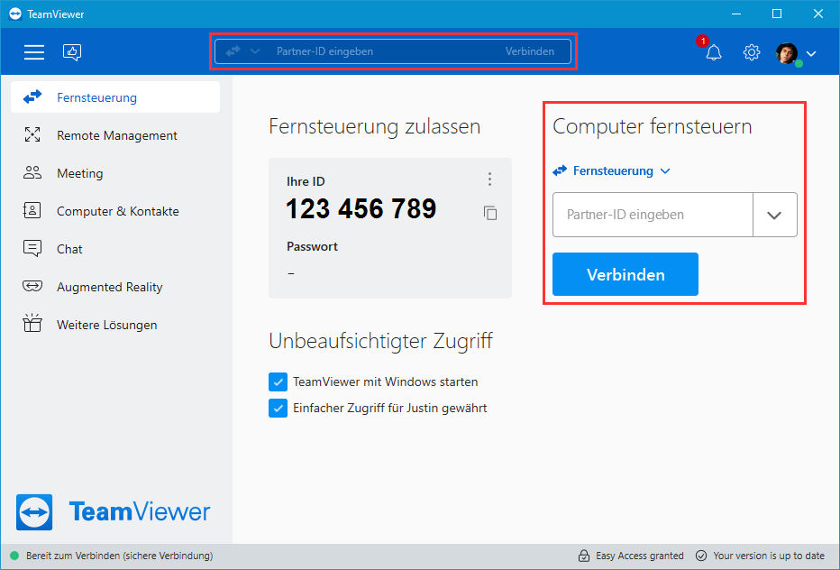This screenshot has height=570, width=840.
Task: Open Augmented Reality section
Action: pos(115,287)
